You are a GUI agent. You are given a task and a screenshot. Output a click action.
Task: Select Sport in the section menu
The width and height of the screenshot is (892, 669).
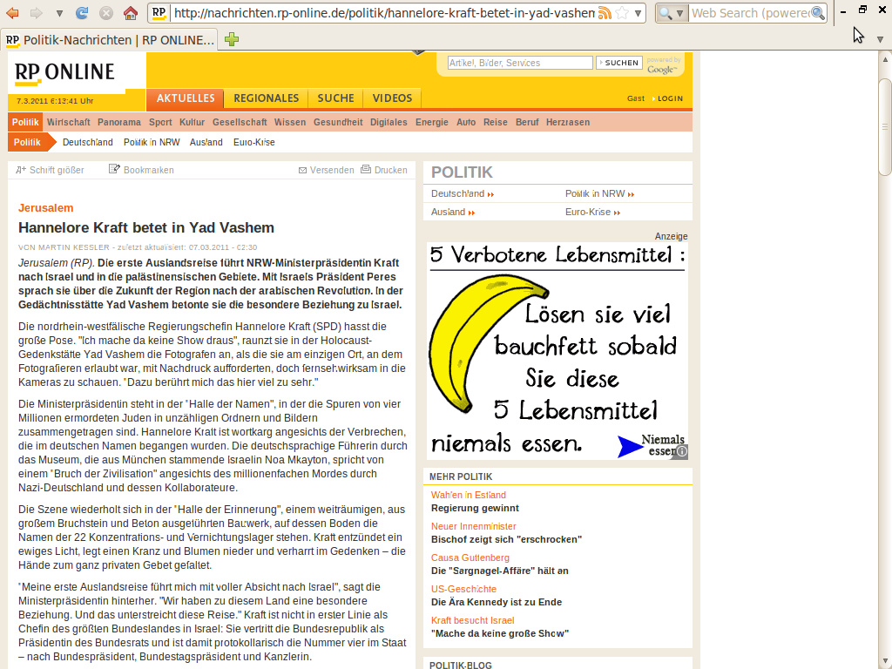160,122
